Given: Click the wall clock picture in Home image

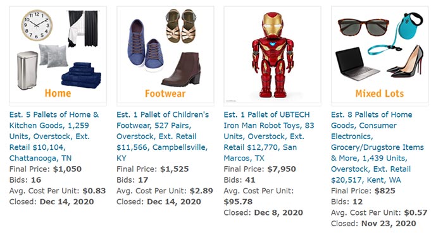Looking at the screenshot, I should click(x=37, y=25).
